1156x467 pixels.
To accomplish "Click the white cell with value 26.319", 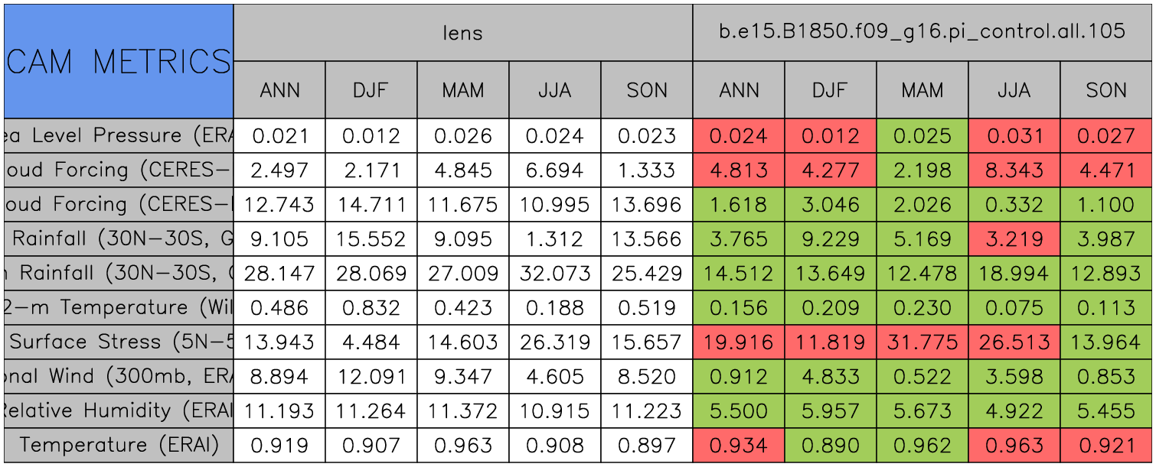I will pyautogui.click(x=554, y=342).
